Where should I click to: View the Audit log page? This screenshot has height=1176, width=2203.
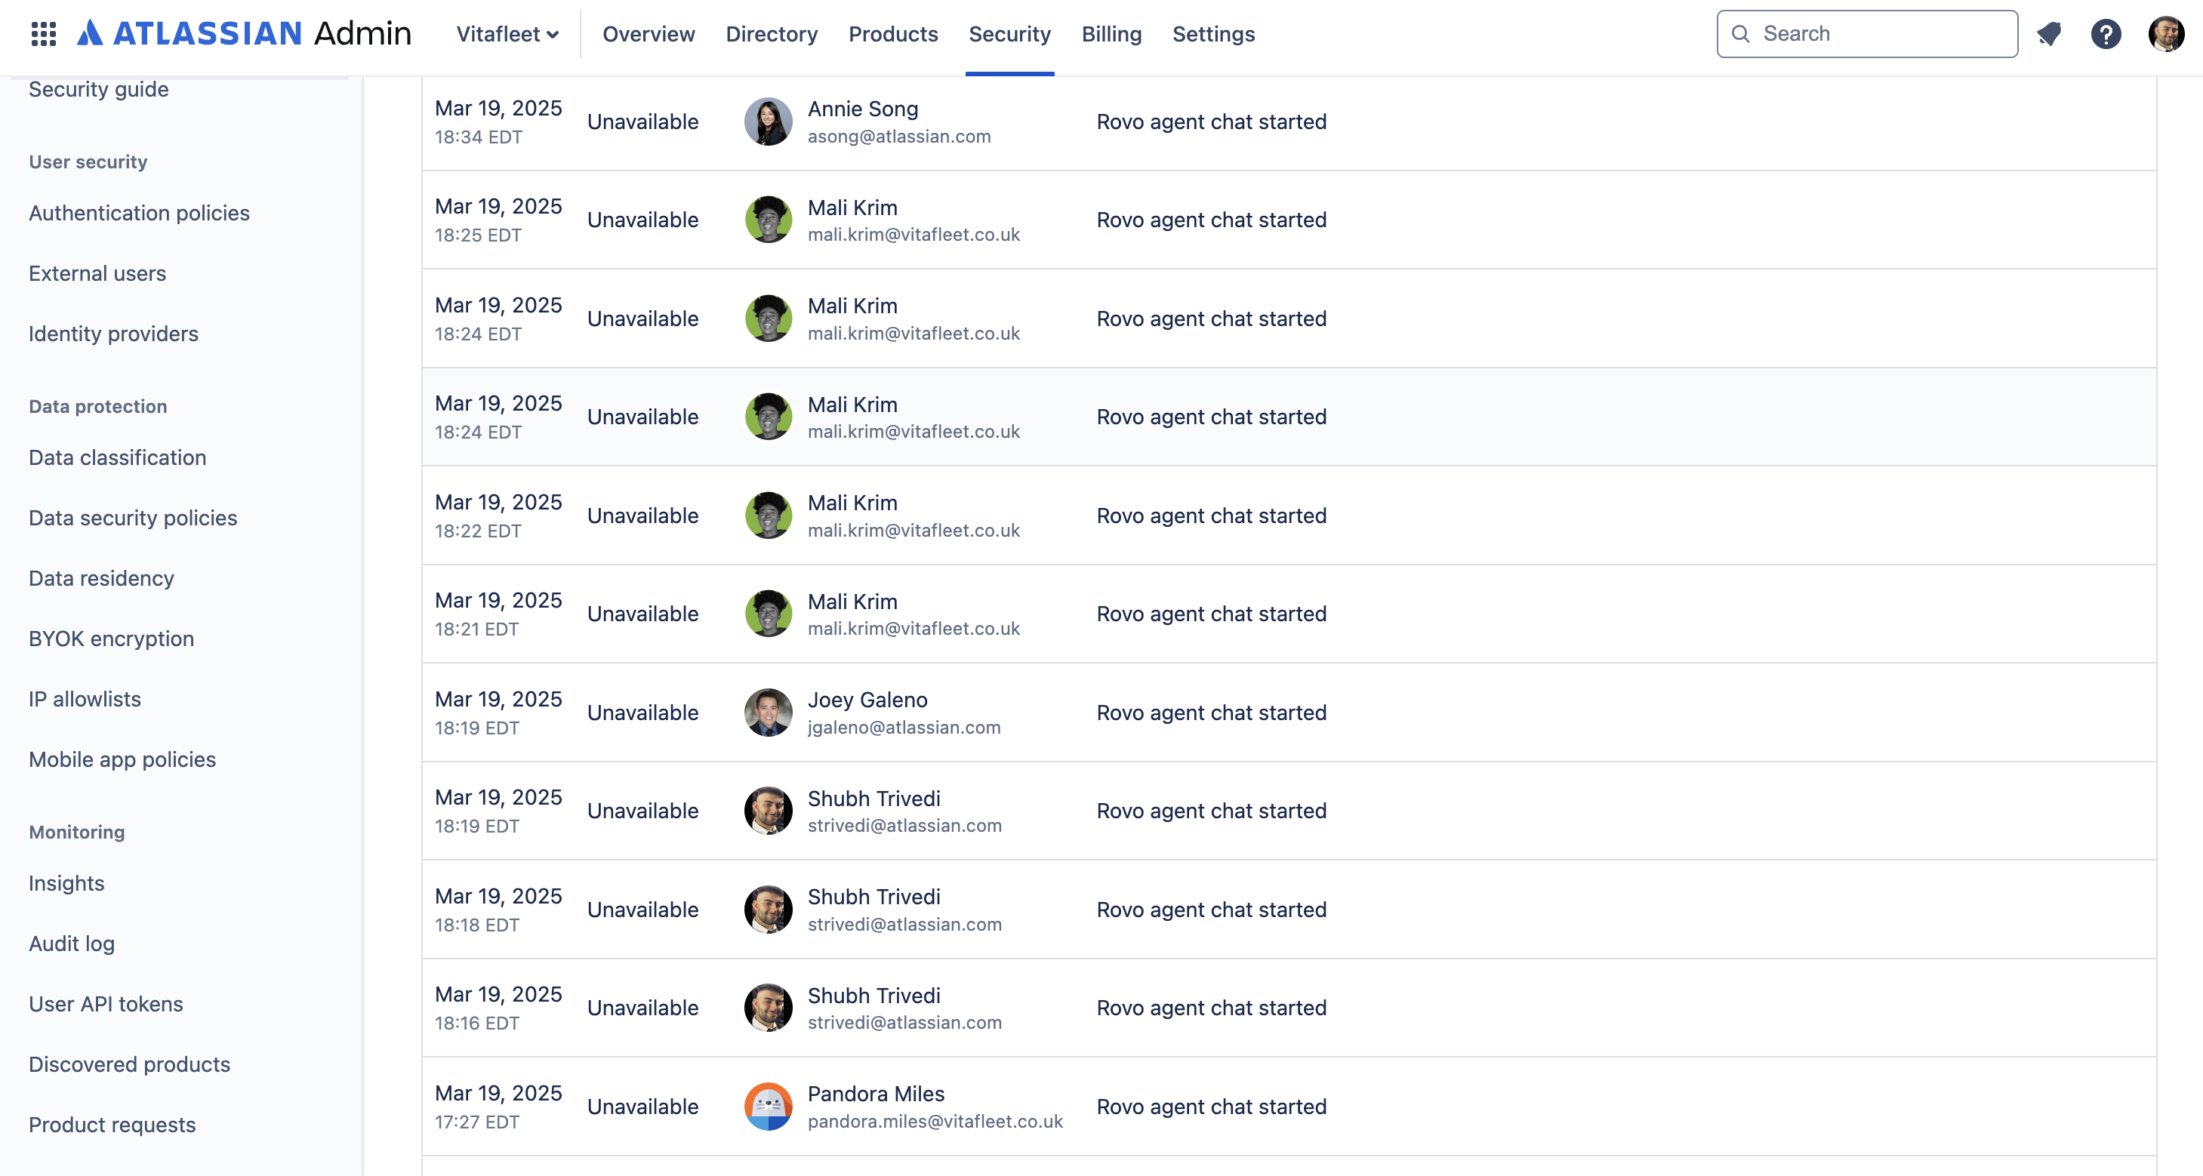tap(71, 944)
